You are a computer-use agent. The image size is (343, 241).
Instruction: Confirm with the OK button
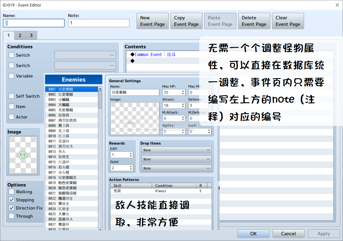point(253,233)
